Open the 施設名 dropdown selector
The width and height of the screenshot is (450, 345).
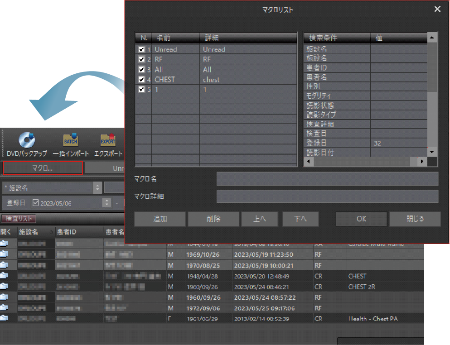(98, 187)
